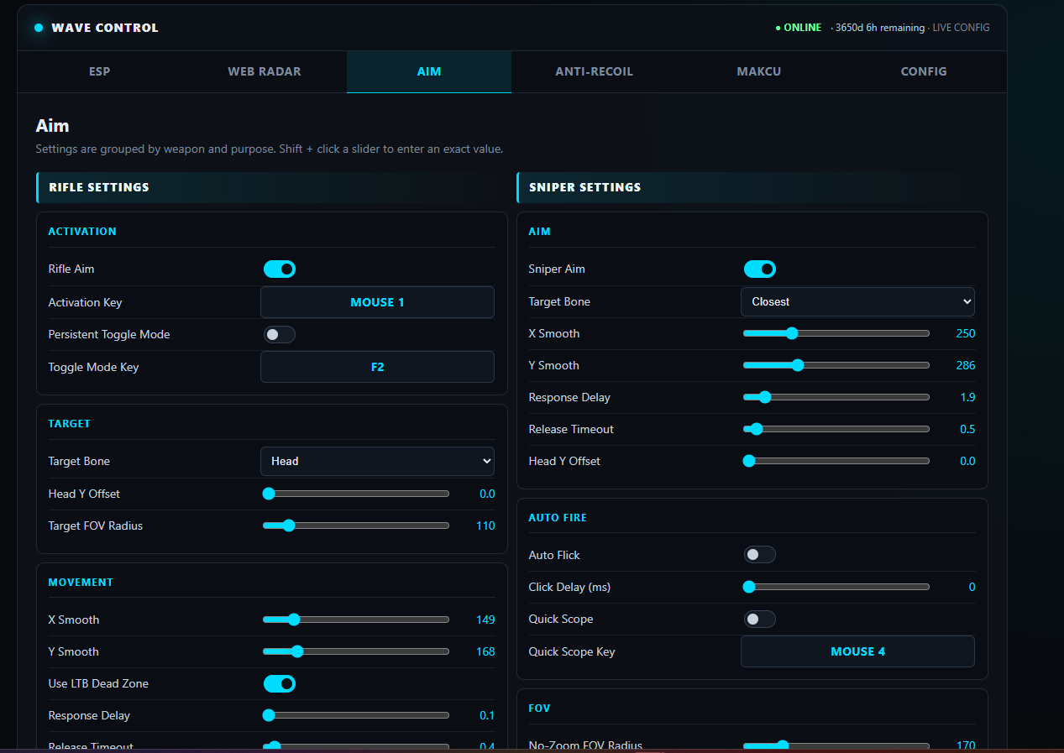Viewport: 1064px width, 753px height.
Task: Turn on the Auto Flick switch
Action: coord(760,555)
